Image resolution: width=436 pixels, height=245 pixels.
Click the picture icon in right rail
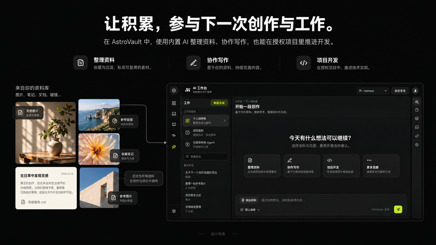(417, 127)
